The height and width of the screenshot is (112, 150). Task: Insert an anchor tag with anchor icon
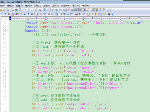point(41,14)
